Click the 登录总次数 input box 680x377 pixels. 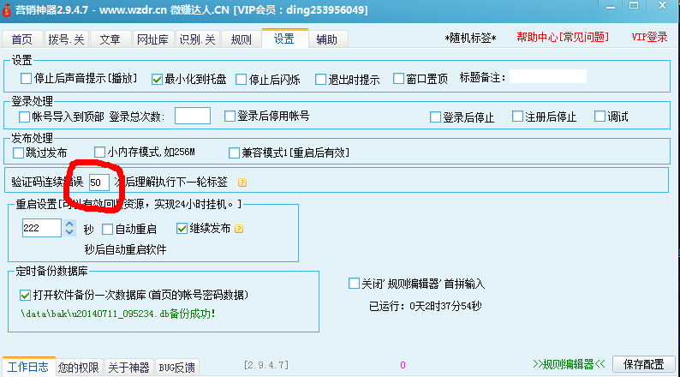[x=193, y=116]
